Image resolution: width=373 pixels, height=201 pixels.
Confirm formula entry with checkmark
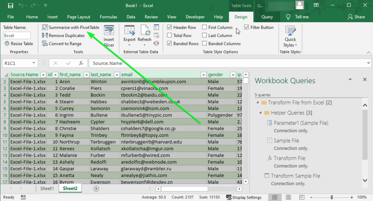point(68,63)
